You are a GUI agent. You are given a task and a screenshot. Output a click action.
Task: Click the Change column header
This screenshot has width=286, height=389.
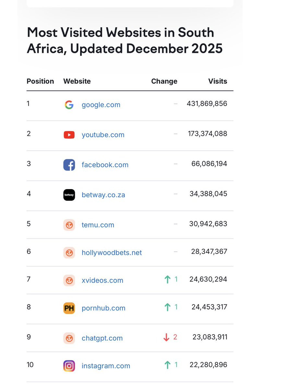click(x=164, y=81)
